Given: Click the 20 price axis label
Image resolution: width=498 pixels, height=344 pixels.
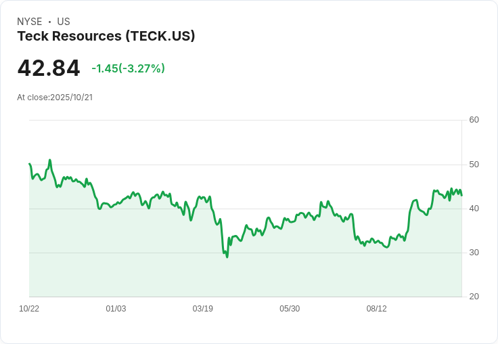Looking at the screenshot, I should (474, 297).
